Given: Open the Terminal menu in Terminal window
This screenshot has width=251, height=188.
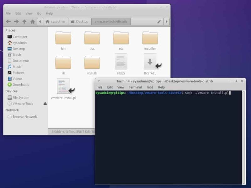Looking at the screenshot, I should pyautogui.click(x=135, y=87).
